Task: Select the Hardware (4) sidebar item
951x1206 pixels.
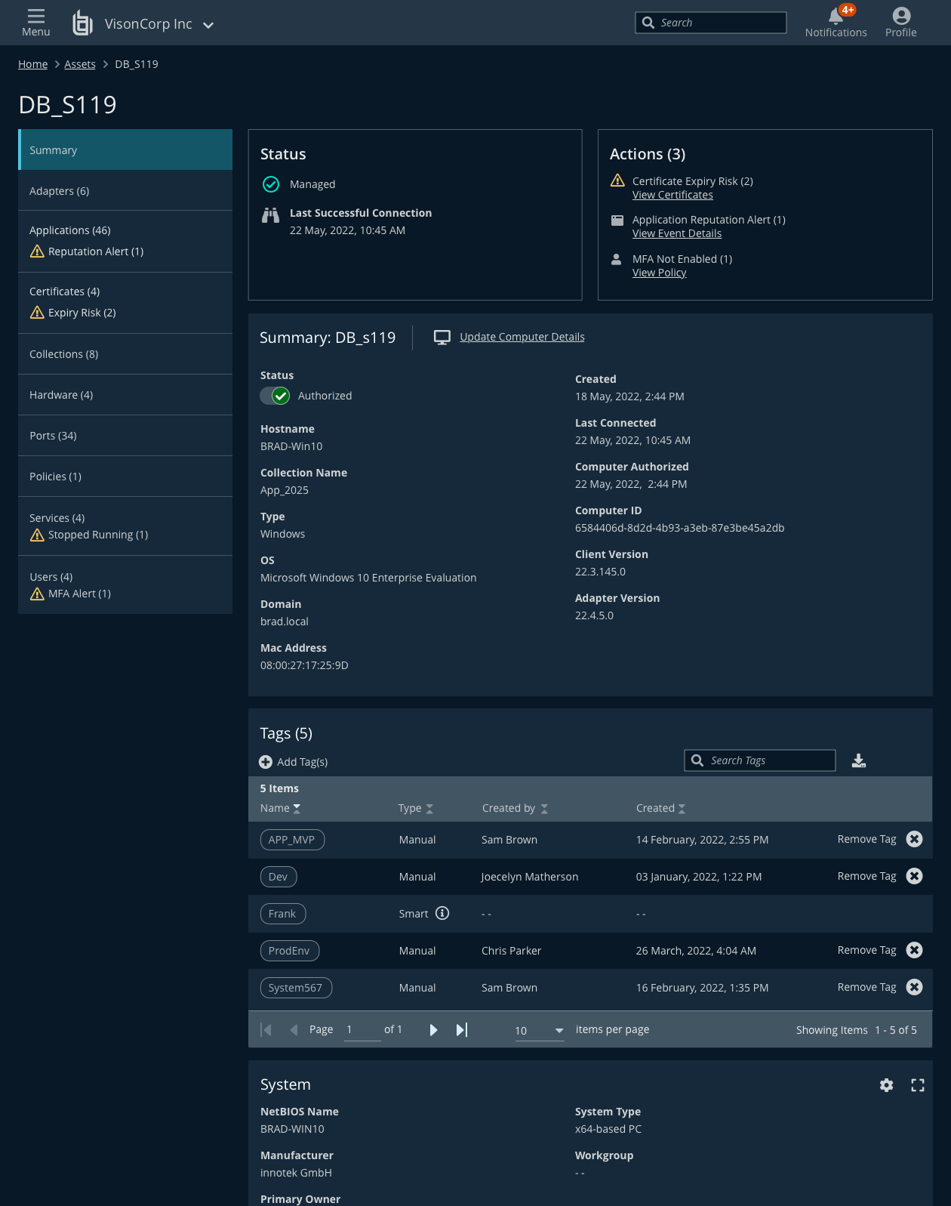Action: [x=61, y=395]
